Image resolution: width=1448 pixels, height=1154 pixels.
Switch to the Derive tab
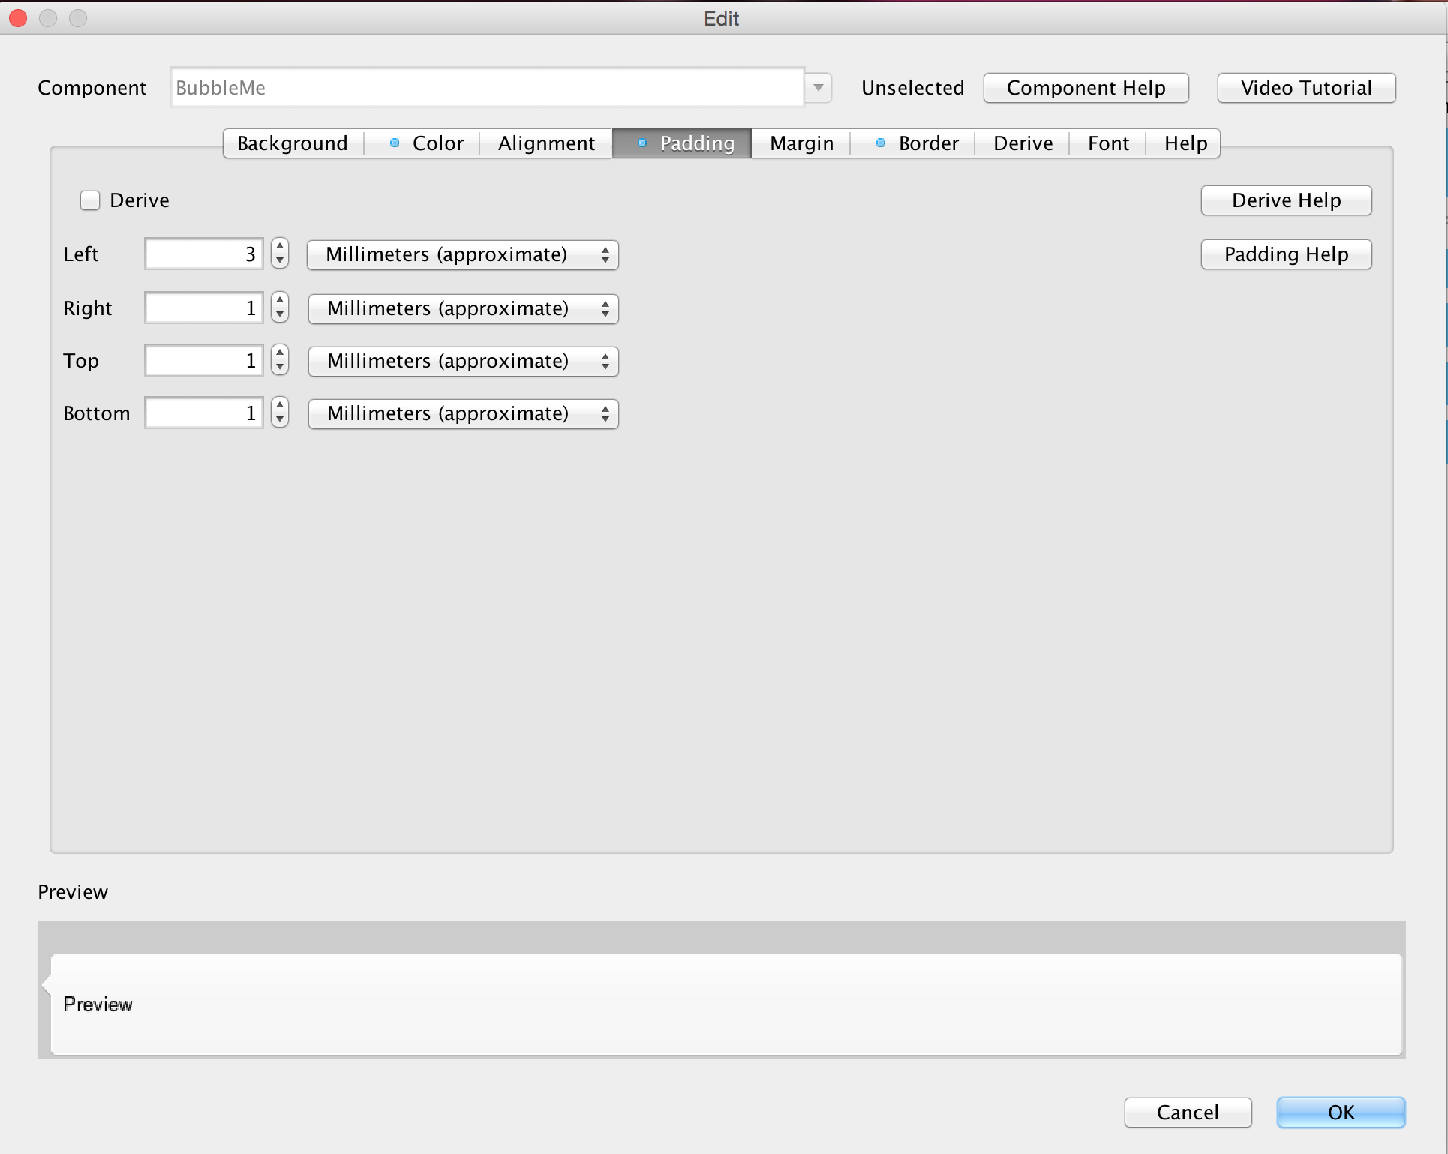pos(1022,143)
